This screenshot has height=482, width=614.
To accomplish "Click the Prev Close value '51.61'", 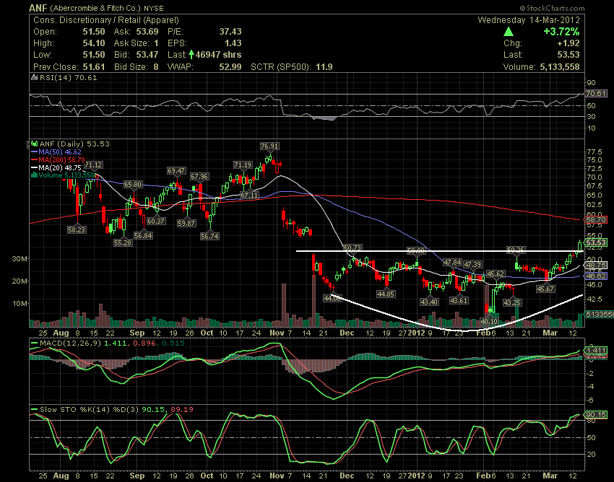I will click(x=94, y=66).
